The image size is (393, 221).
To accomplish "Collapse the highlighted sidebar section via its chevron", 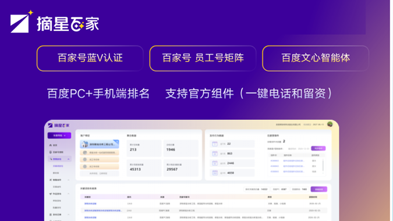I will click(69, 159).
